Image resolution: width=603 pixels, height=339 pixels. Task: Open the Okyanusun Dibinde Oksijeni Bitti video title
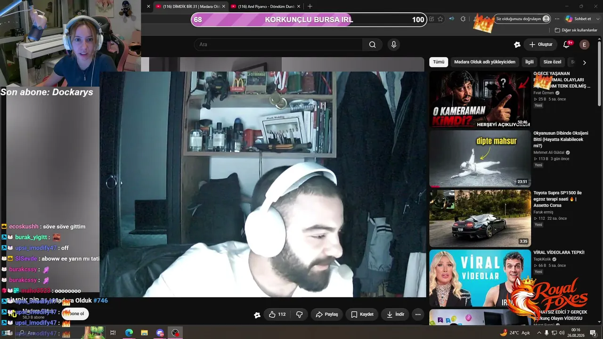[561, 139]
